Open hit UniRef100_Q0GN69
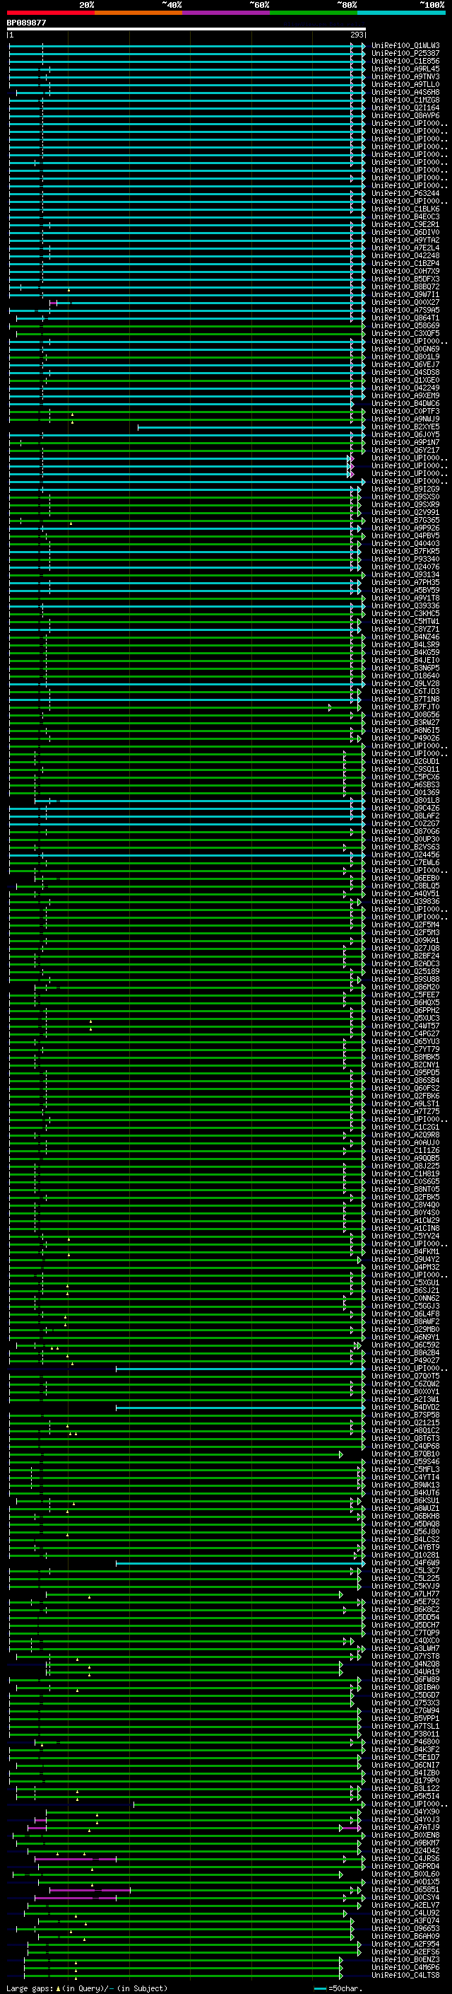The image size is (452, 1994). point(405,349)
